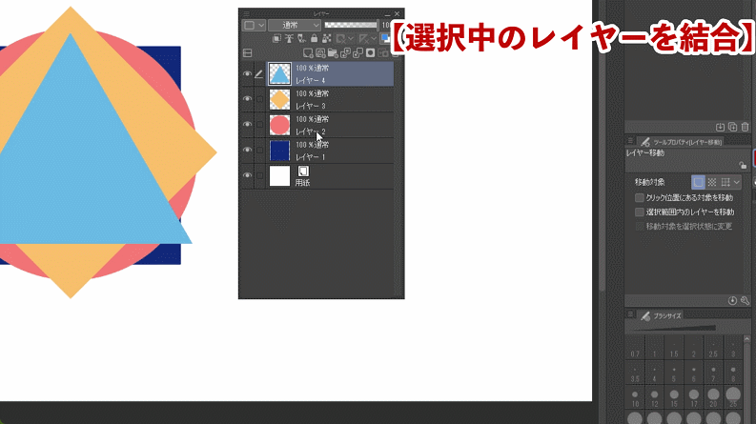The image size is (756, 424).
Task: Click the duplicate icon beside the trash
Action: [732, 128]
